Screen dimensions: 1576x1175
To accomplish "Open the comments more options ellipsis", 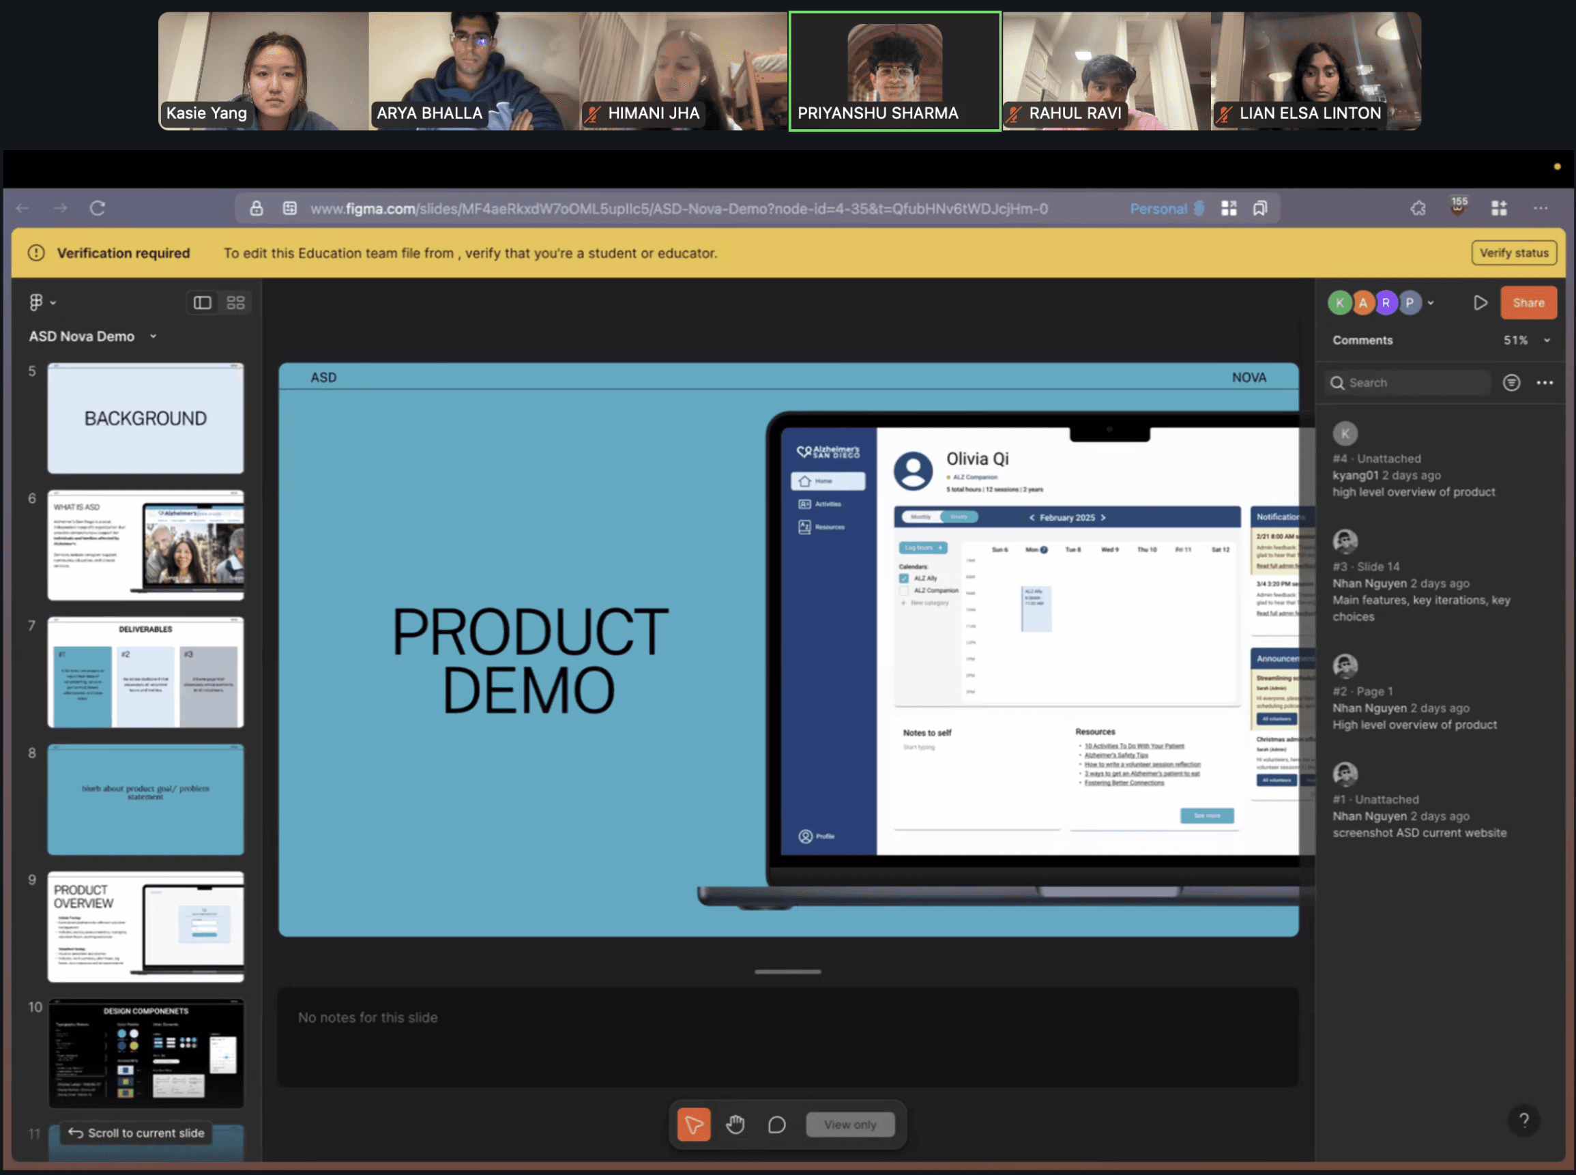I will pos(1545,383).
